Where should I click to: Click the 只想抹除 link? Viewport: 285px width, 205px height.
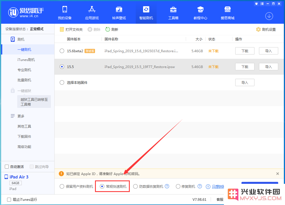(x=218, y=186)
